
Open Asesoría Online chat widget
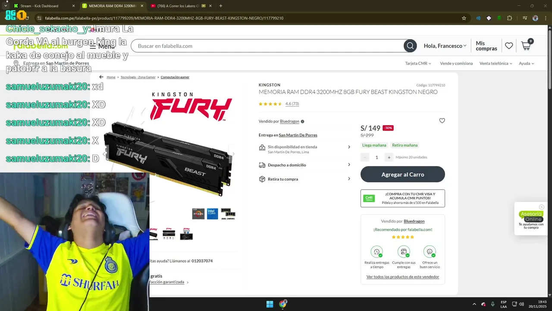point(531,219)
